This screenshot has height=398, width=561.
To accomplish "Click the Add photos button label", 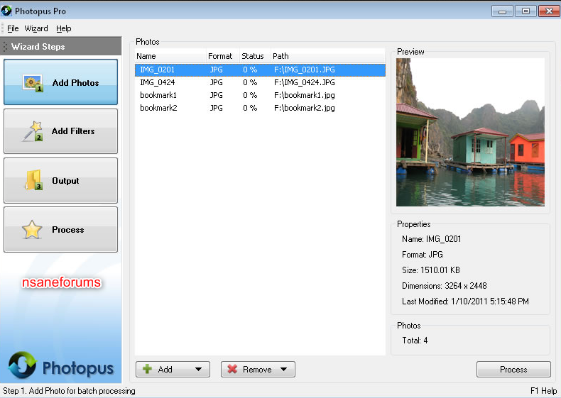I will point(165,370).
